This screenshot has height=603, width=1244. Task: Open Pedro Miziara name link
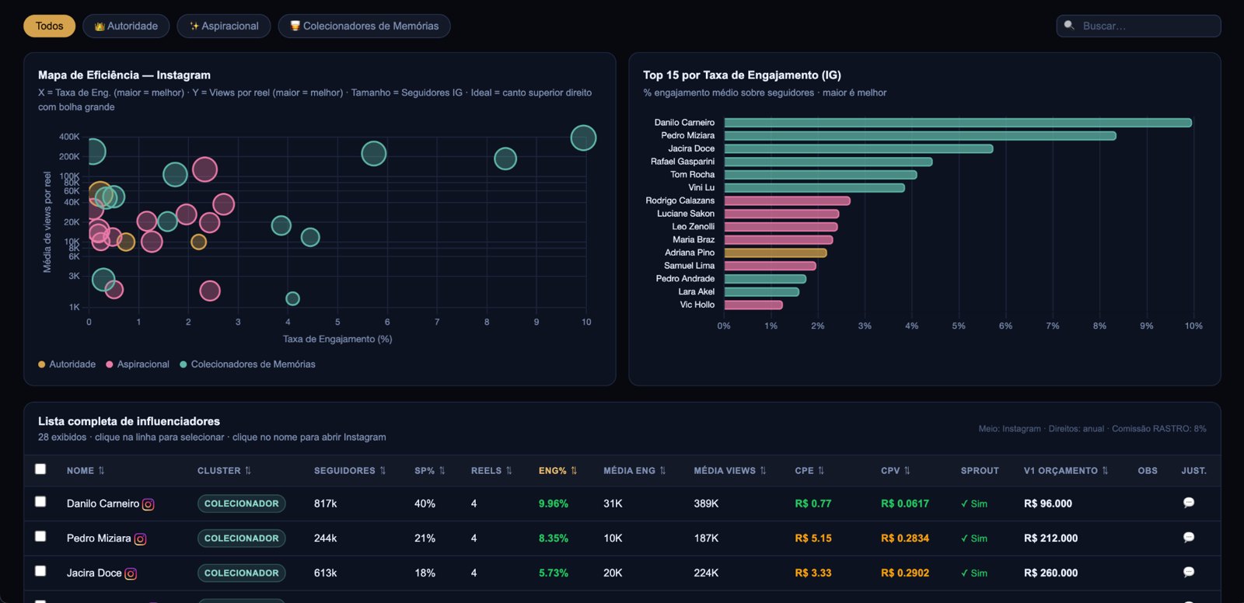(x=99, y=538)
